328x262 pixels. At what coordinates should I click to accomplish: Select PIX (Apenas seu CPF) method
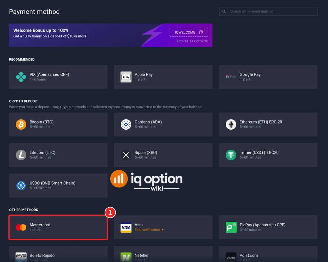click(x=58, y=77)
